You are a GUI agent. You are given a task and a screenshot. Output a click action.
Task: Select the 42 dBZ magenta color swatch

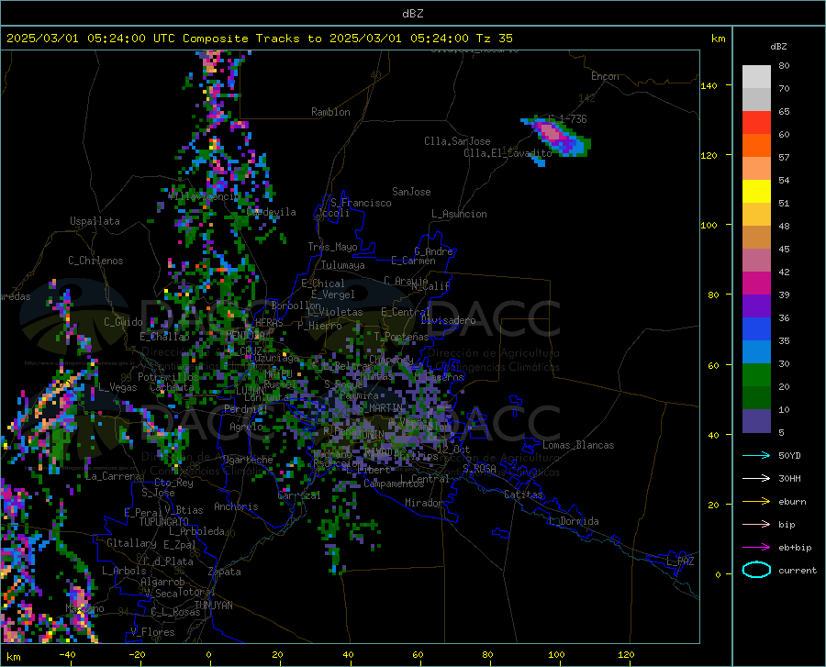point(756,283)
